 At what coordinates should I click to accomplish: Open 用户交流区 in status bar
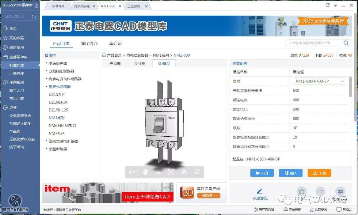tap(264, 209)
